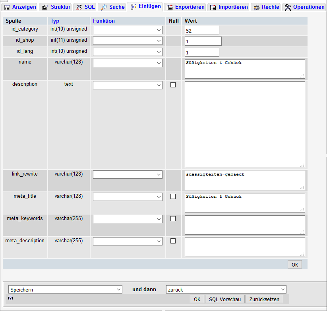Open Funktion dropdown for meta_keywords
The image size is (327, 311).
click(128, 219)
